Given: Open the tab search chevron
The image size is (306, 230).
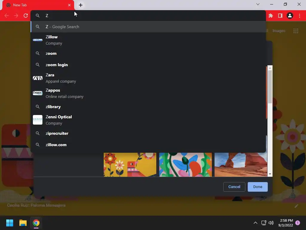Looking at the screenshot, I should pos(258,4).
